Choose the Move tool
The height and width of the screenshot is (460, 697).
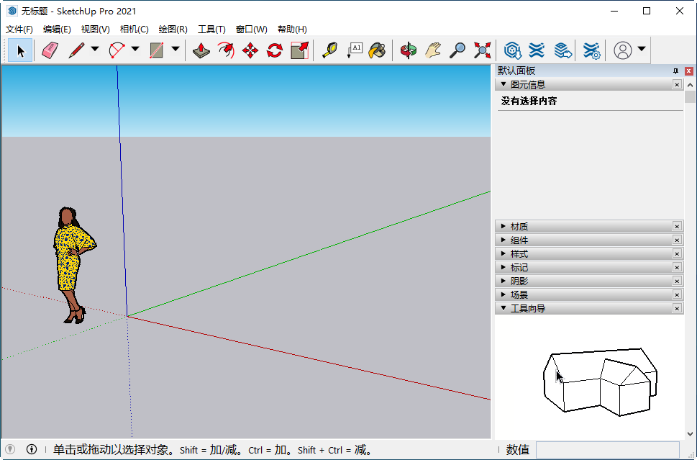[x=250, y=50]
